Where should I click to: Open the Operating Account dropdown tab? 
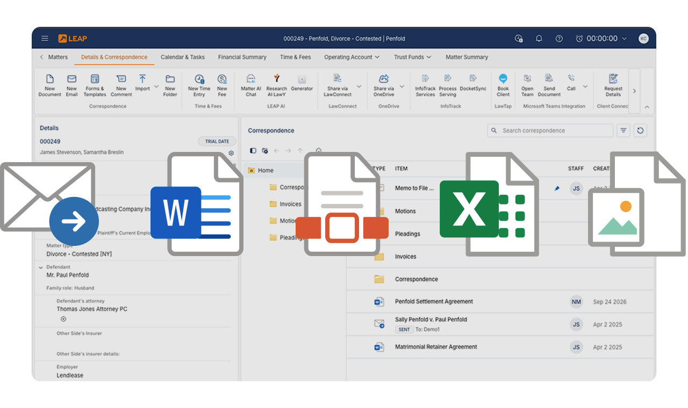coord(352,57)
